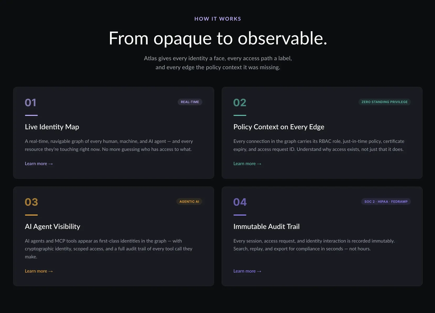Select the SOC 2 · HIPAA · FEDRAMP tag

(x=386, y=202)
